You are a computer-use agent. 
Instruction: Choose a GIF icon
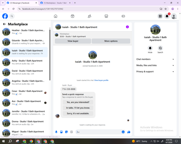tap(72, 132)
